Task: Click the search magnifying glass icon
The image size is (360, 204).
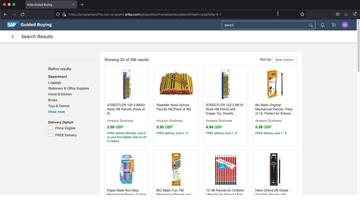Action: click(x=310, y=25)
